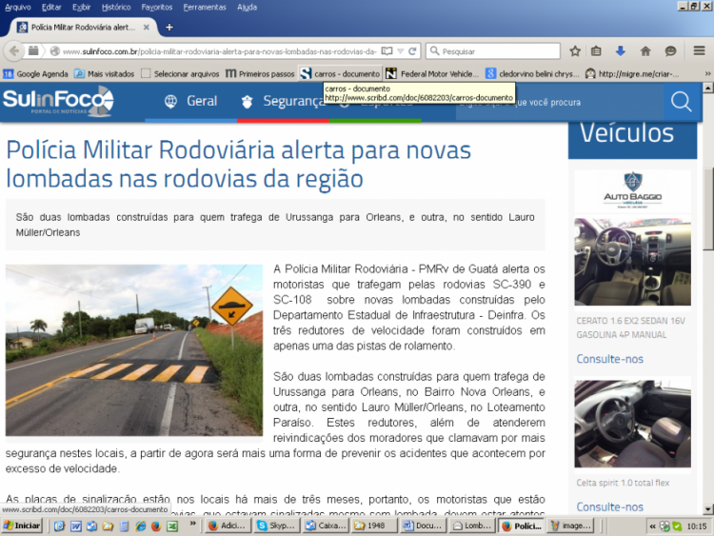Open the Firefox hamburger menu

coord(699,50)
